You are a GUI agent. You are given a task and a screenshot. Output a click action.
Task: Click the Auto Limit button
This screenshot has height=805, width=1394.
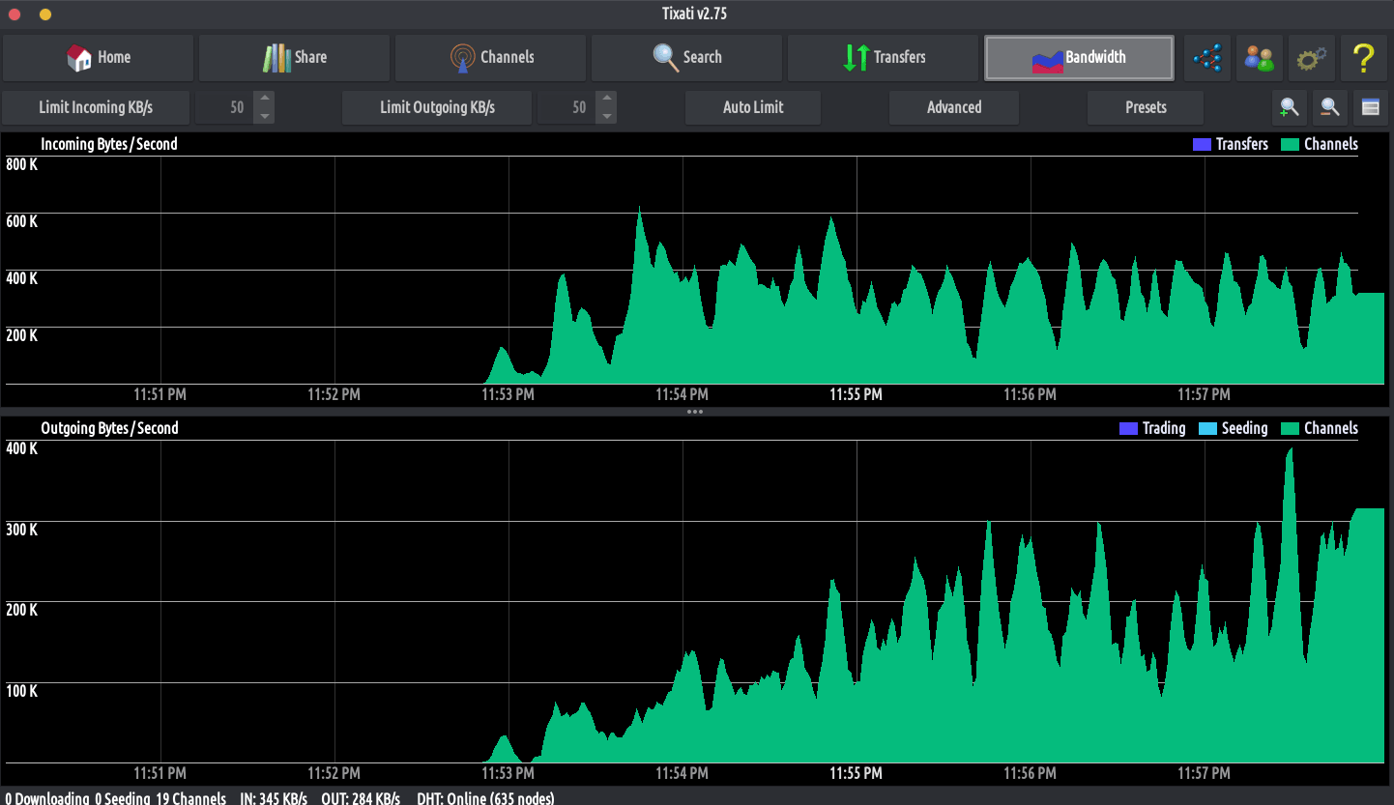pos(753,107)
